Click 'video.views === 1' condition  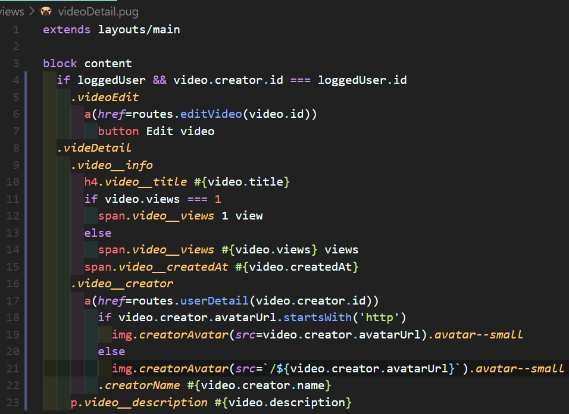pos(163,199)
